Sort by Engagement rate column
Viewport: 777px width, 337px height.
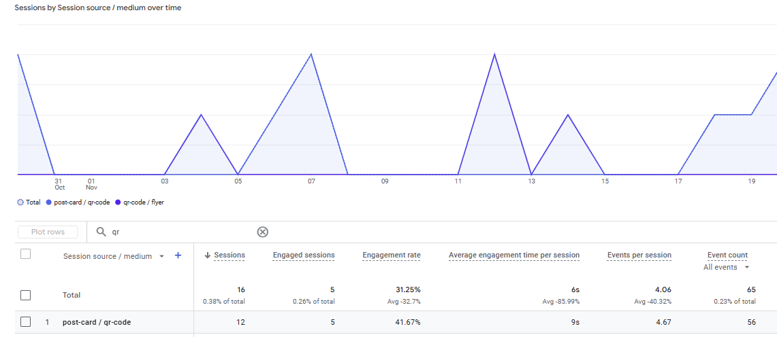[391, 255]
